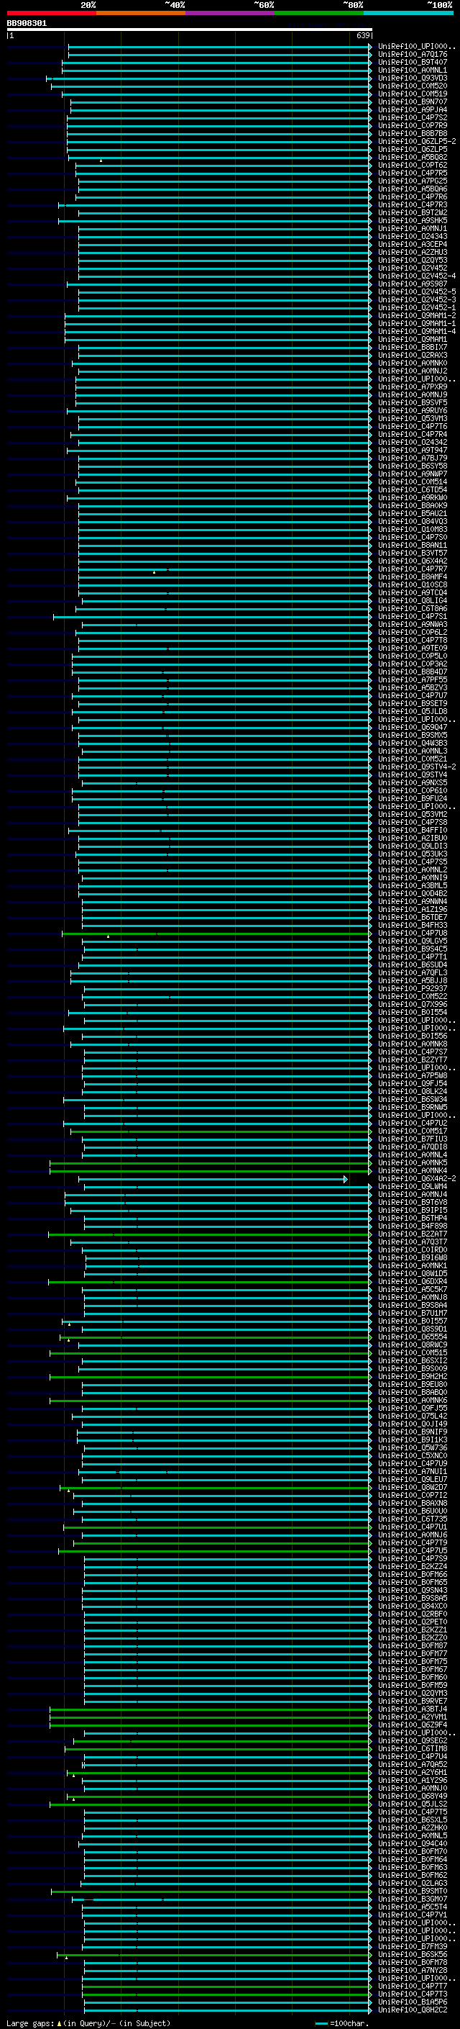The width and height of the screenshot is (460, 2029).
Task: Click the cyan ~100% legend segment
Action: (x=408, y=13)
